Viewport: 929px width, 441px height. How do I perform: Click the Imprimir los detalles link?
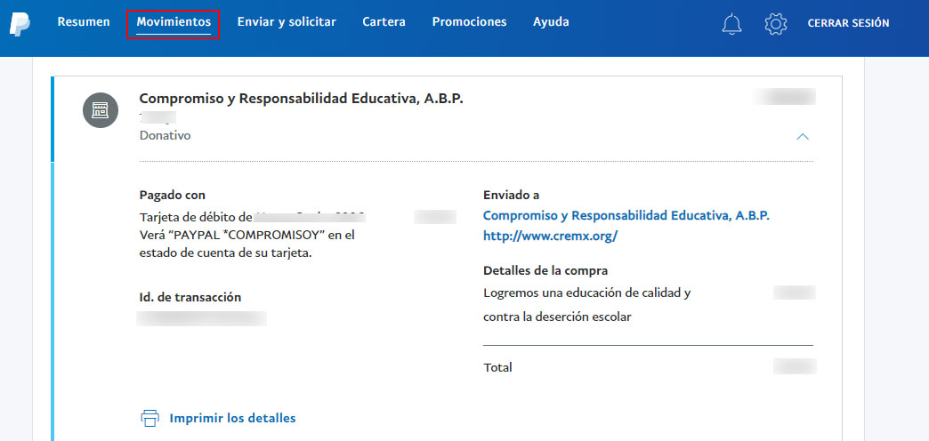pyautogui.click(x=232, y=418)
